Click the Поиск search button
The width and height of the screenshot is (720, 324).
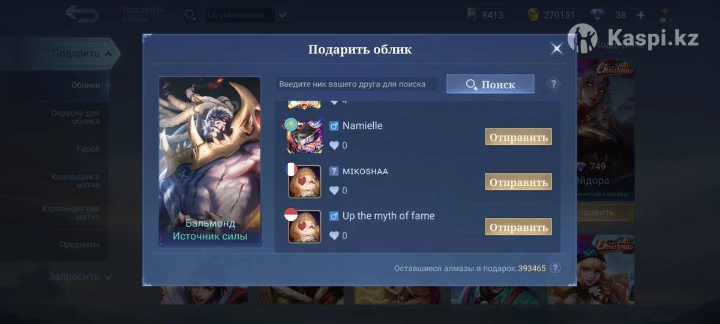click(x=490, y=84)
